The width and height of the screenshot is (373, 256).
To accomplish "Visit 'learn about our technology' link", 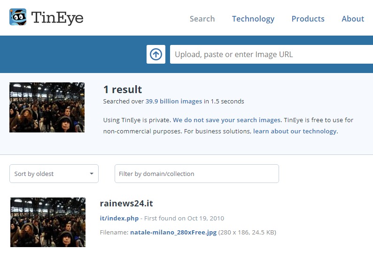I will pos(295,132).
